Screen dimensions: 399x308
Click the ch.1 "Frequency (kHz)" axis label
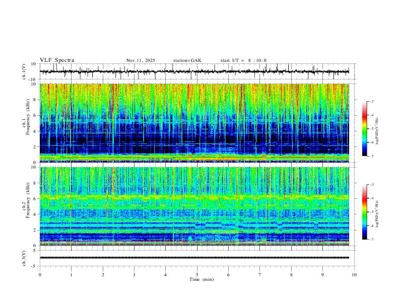(28, 117)
